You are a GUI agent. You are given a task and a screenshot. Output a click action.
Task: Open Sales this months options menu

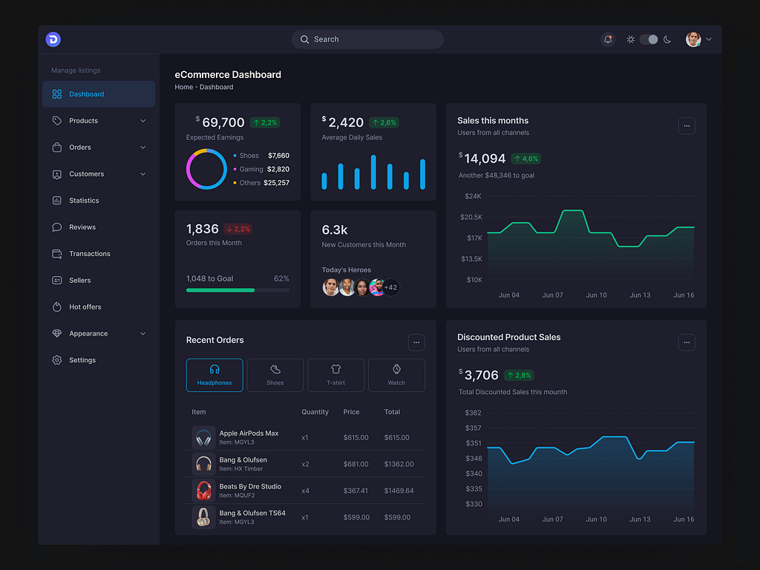click(x=687, y=125)
